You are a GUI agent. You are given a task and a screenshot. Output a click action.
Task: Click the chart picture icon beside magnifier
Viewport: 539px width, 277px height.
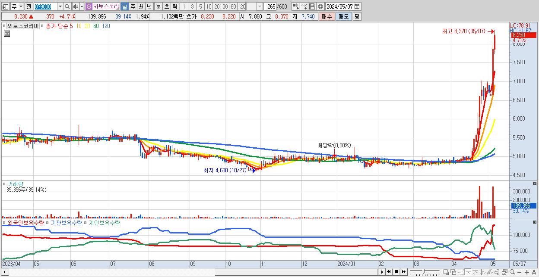point(505,272)
